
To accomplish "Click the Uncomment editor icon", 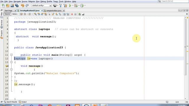I will click(83, 14).
